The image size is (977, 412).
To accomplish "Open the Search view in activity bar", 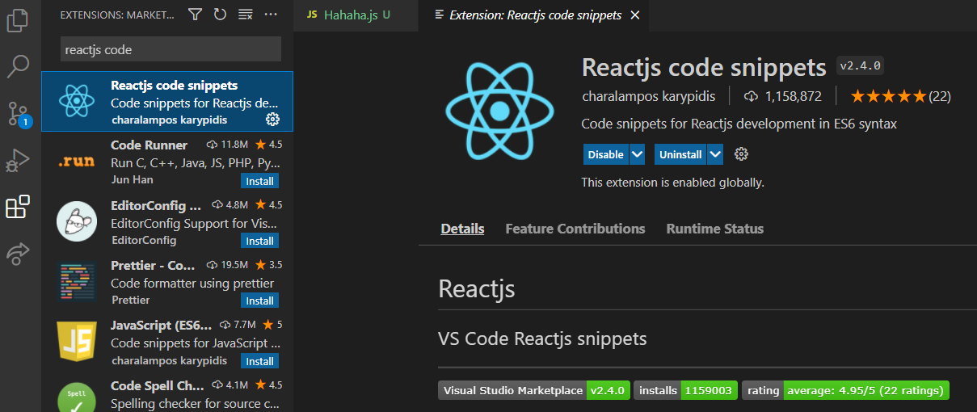I will (x=18, y=66).
